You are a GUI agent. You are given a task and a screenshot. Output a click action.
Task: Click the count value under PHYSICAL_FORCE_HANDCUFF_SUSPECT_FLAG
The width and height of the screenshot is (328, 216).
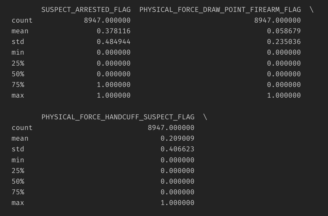click(171, 128)
